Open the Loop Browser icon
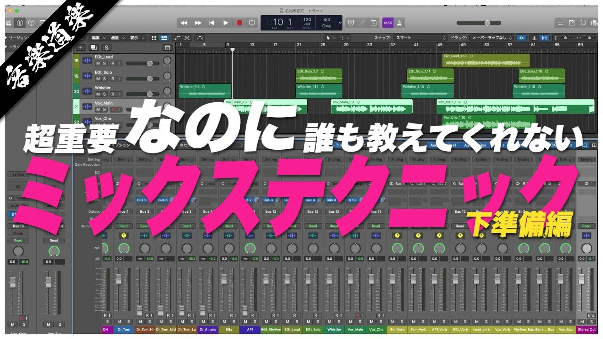The height and width of the screenshot is (339, 603). [584, 23]
